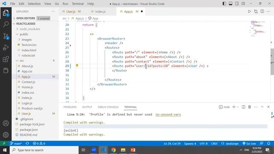Screen dimensions: 274x154
Task: Split the terminal pane
Action: click(243, 107)
